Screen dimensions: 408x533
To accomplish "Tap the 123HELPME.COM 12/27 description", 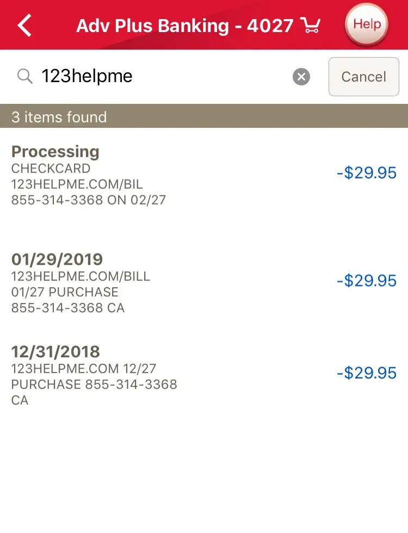I will coord(83,369).
